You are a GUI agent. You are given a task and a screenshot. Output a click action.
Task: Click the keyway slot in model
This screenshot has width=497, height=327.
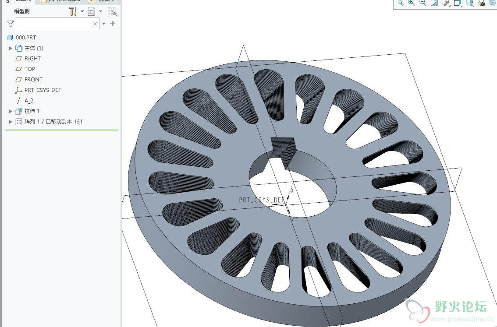[x=283, y=154]
